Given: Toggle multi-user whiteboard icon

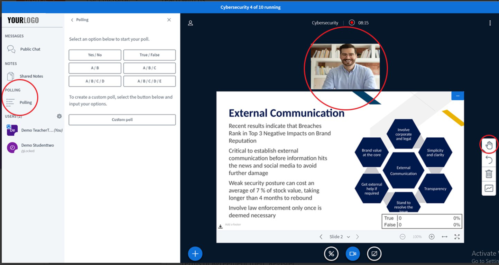Looking at the screenshot, I should tap(489, 188).
